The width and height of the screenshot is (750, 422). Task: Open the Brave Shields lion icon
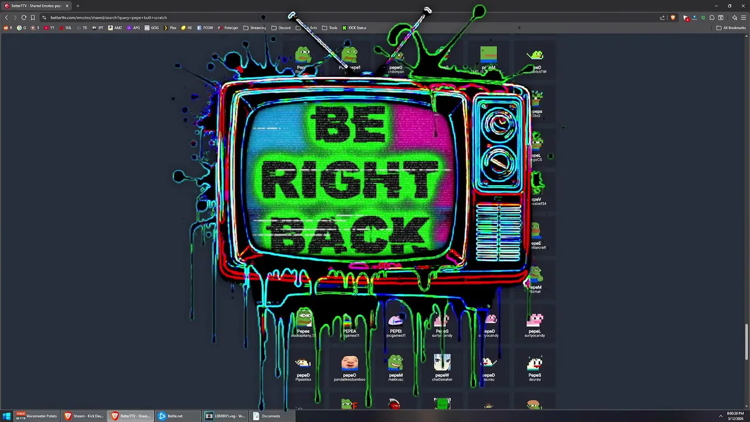(673, 18)
